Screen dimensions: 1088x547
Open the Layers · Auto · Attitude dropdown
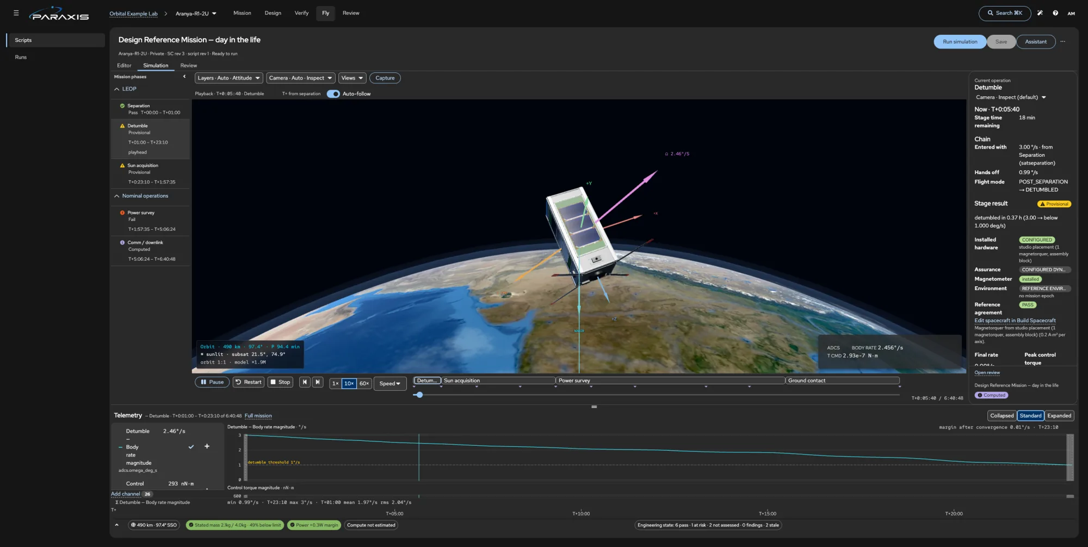pos(228,78)
